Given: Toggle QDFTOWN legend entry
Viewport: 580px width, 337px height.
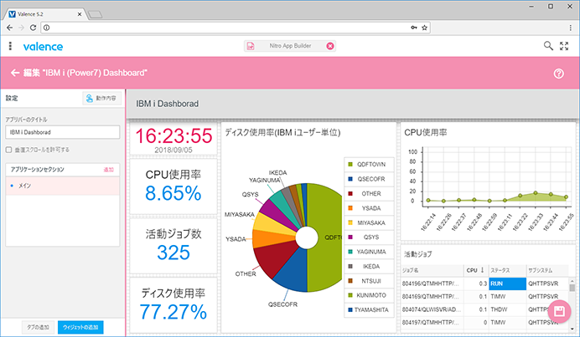Looking at the screenshot, I should tap(369, 164).
